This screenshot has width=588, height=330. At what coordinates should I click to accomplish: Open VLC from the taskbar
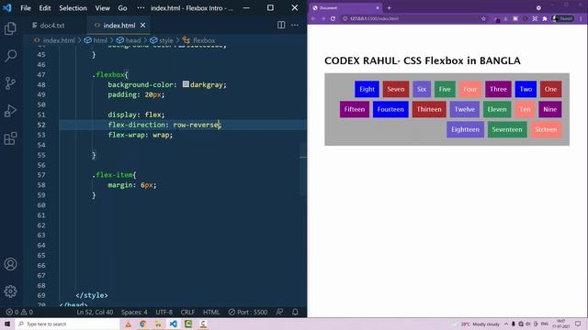[x=128, y=324]
